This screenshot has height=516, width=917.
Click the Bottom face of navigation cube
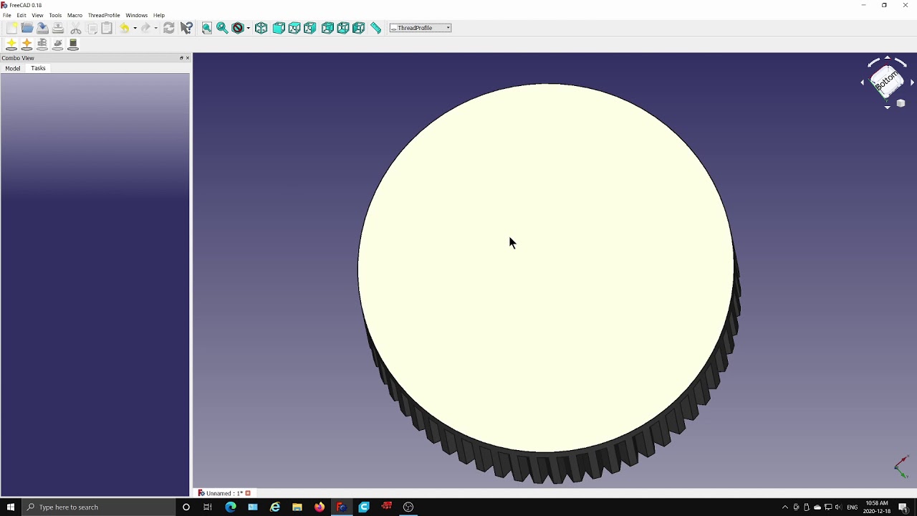click(x=886, y=81)
